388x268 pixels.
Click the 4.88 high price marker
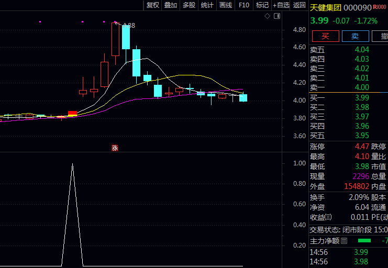(128, 25)
